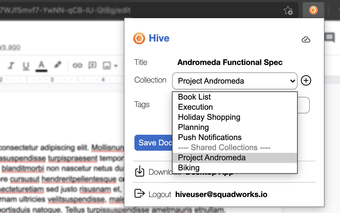Click the Hive brand name text
The width and height of the screenshot is (340, 213).
coord(159,38)
